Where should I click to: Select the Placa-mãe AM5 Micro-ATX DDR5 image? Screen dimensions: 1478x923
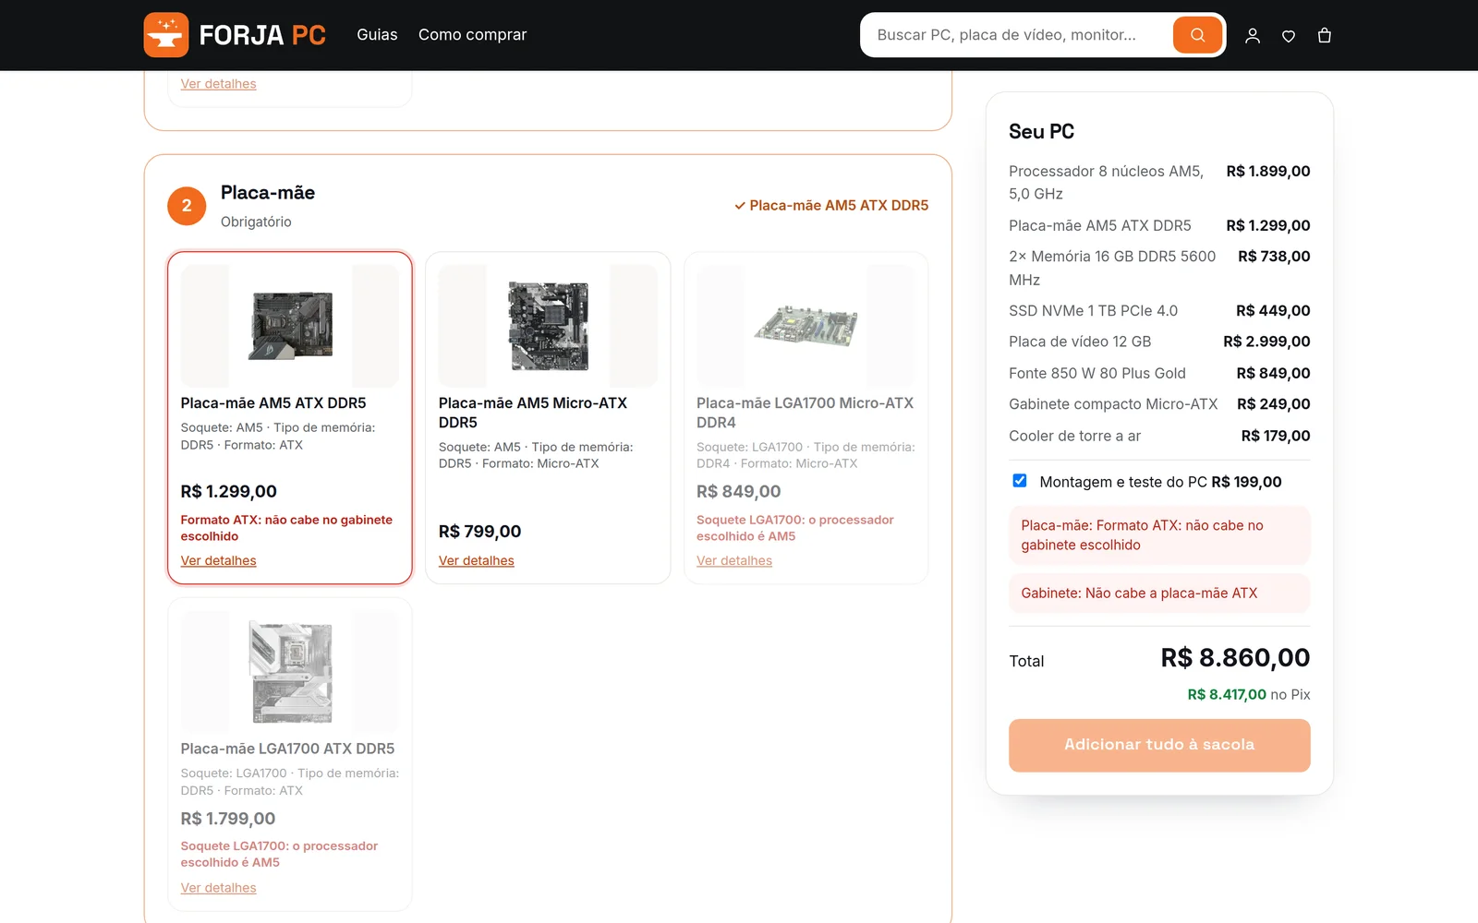[548, 326]
